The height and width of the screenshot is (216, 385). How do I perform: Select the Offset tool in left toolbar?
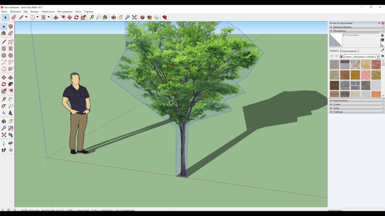click(x=11, y=91)
